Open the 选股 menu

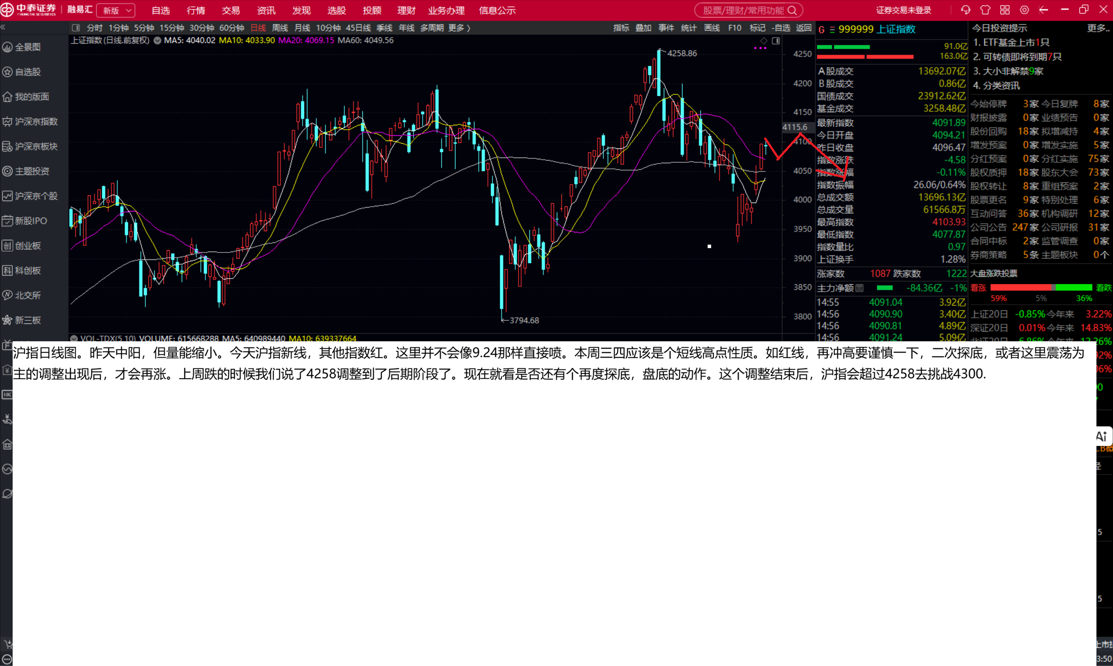pyautogui.click(x=336, y=10)
